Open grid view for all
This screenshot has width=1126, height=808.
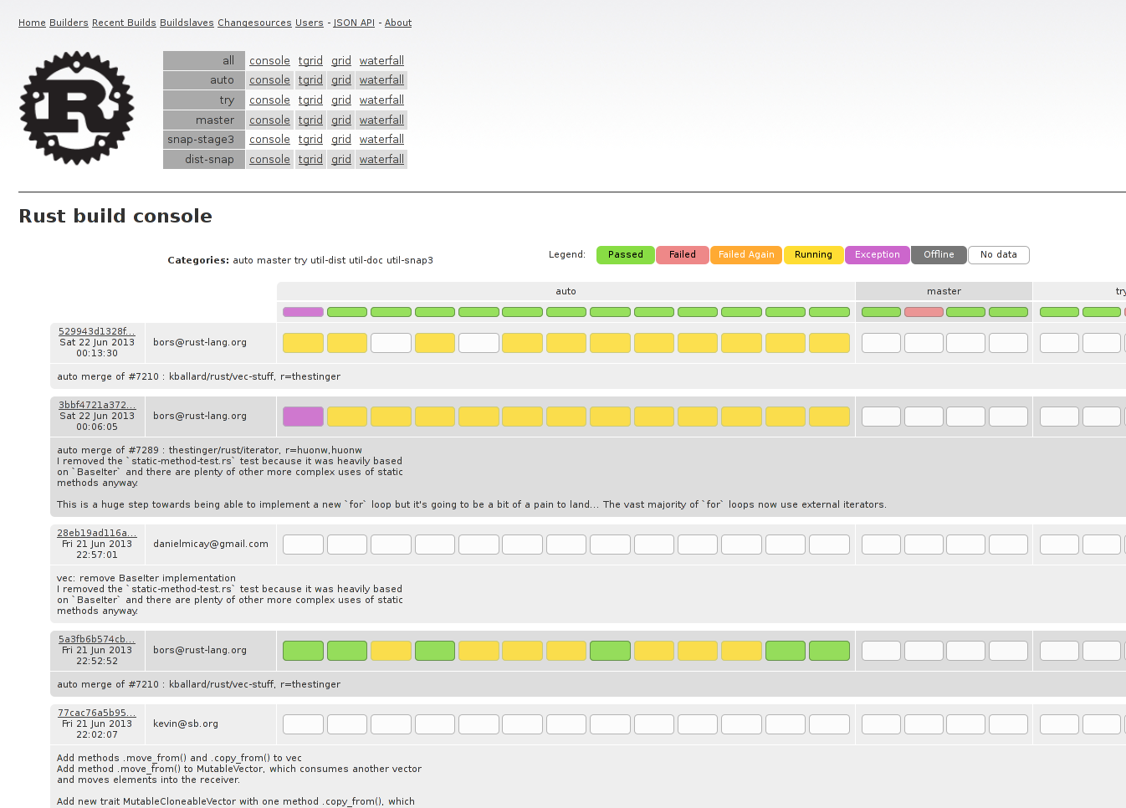pos(341,60)
